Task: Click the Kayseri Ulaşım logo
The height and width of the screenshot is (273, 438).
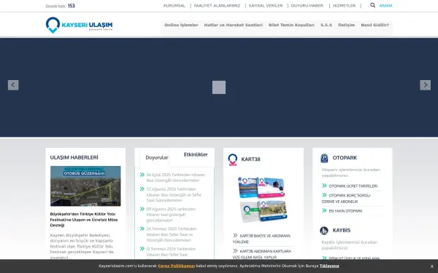Action: click(80, 25)
